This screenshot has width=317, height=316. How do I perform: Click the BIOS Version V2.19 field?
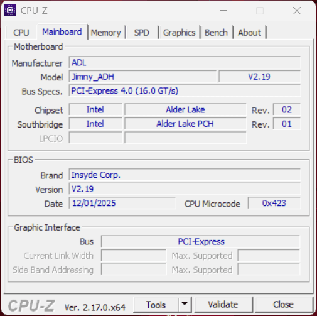[185, 189]
